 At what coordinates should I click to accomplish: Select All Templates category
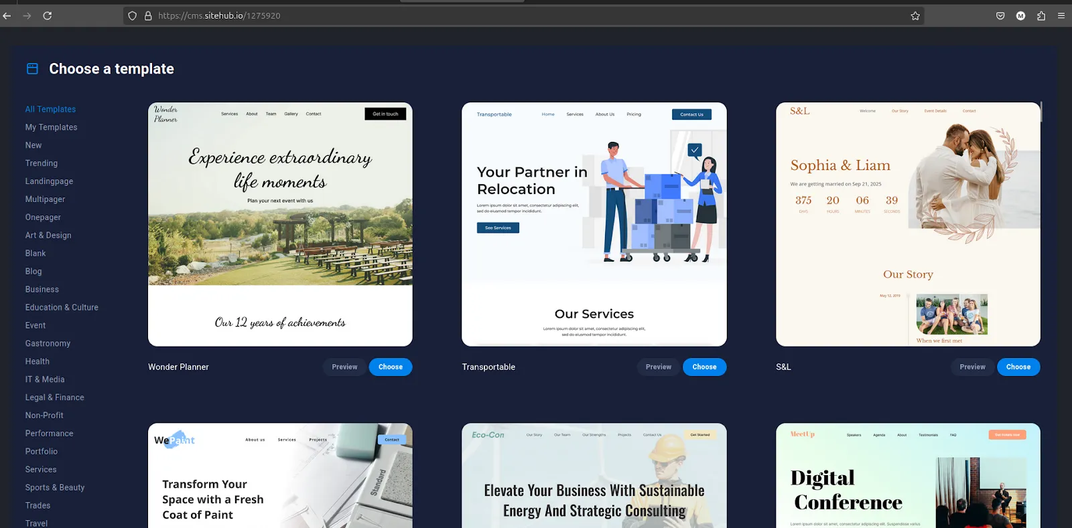[50, 109]
